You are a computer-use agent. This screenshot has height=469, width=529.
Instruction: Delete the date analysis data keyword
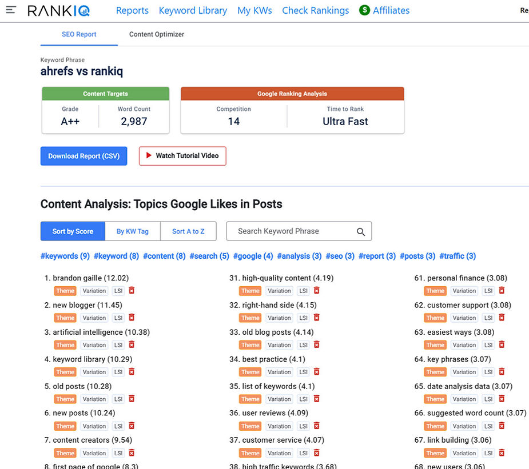tap(502, 399)
